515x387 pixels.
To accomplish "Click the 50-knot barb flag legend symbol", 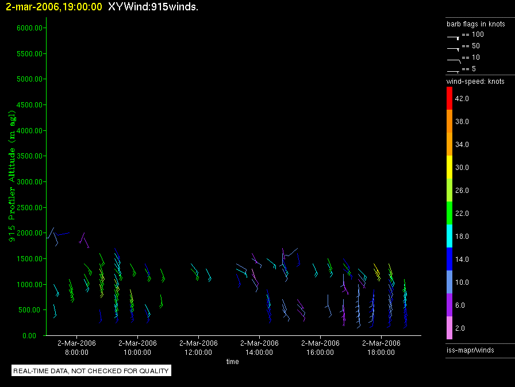I will 453,48.
